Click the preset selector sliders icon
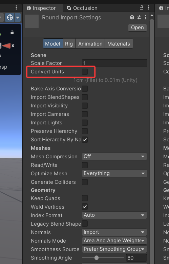Screen dimensions: 169x264 coord(139,17)
